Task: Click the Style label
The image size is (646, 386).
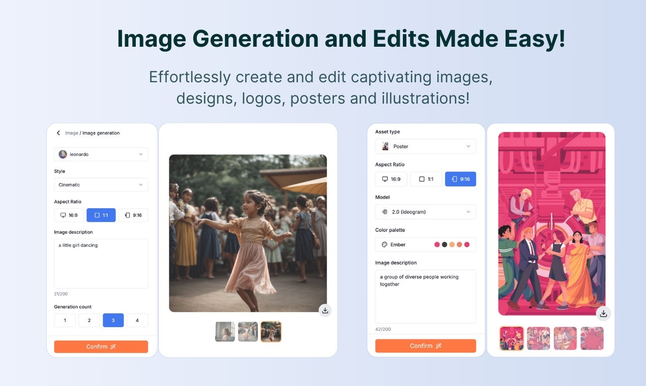Action: [x=60, y=171]
